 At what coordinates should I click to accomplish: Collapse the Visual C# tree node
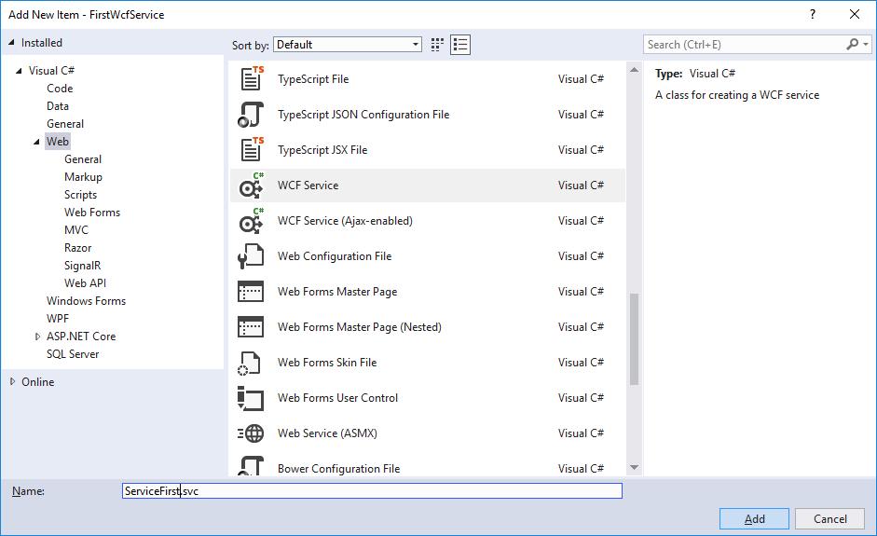click(x=19, y=71)
